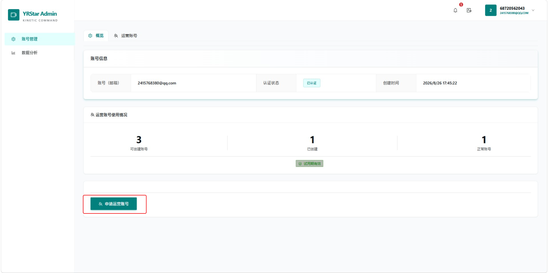Click the header email 2415768380@QQ.COM

pos(514,13)
